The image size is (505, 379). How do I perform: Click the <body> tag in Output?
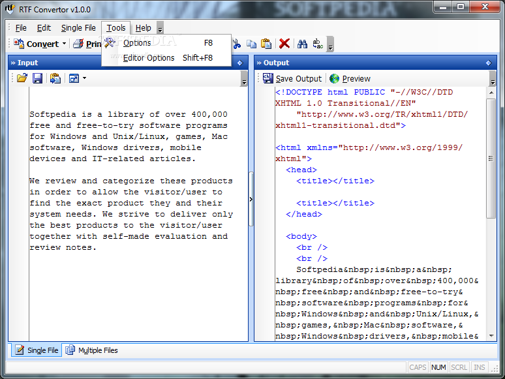pyautogui.click(x=301, y=236)
